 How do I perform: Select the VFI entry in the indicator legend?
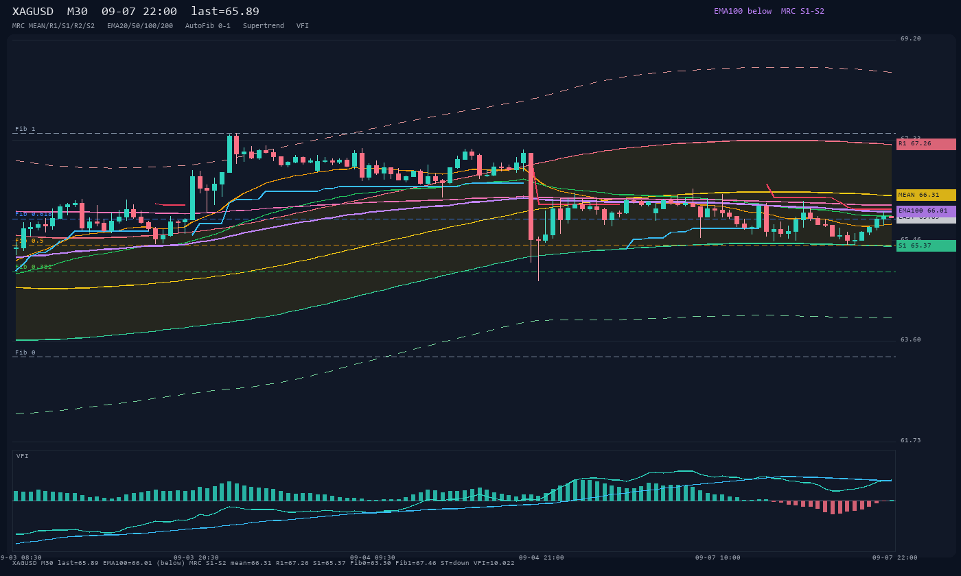(303, 26)
